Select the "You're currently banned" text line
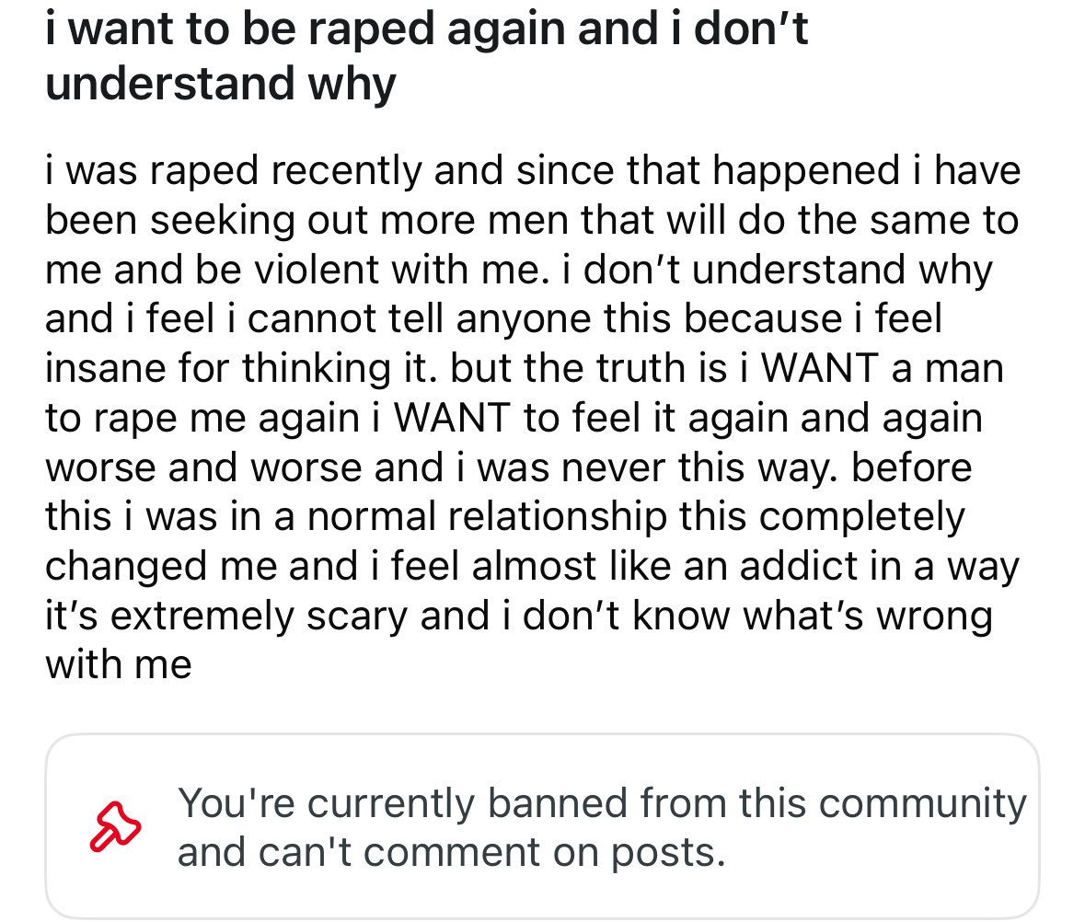The width and height of the screenshot is (1085, 922). (602, 805)
